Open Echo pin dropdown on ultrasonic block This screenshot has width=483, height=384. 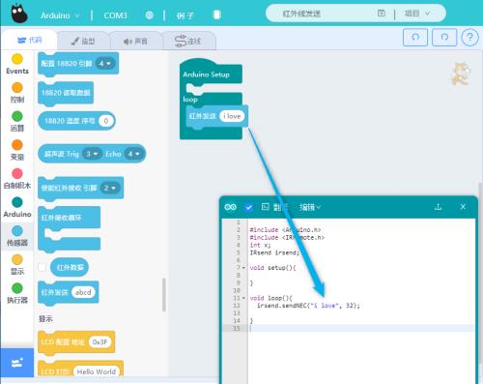pos(133,154)
